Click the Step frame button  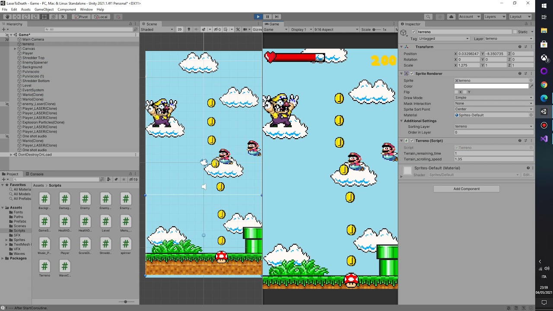pos(276,17)
